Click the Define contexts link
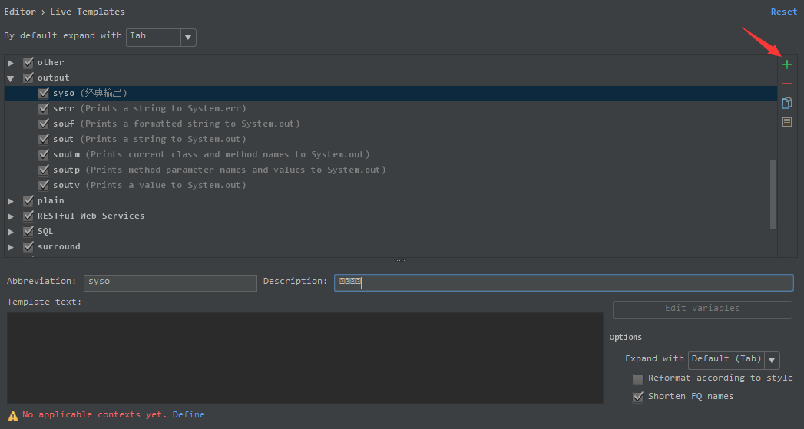This screenshot has width=804, height=429. (x=188, y=414)
